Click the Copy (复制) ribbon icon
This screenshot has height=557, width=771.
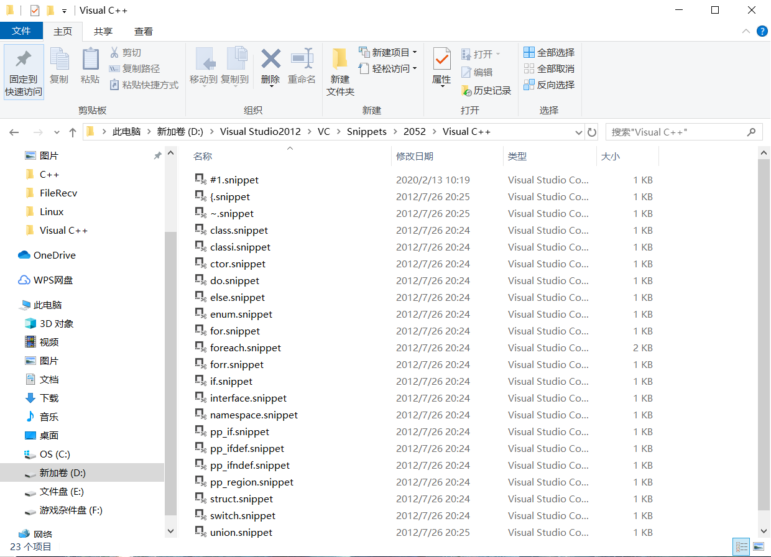click(59, 66)
